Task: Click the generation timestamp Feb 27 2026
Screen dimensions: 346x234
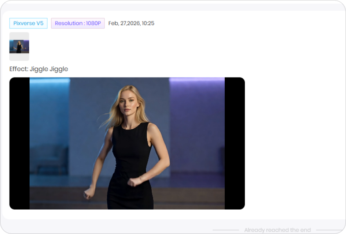Action: coord(131,23)
